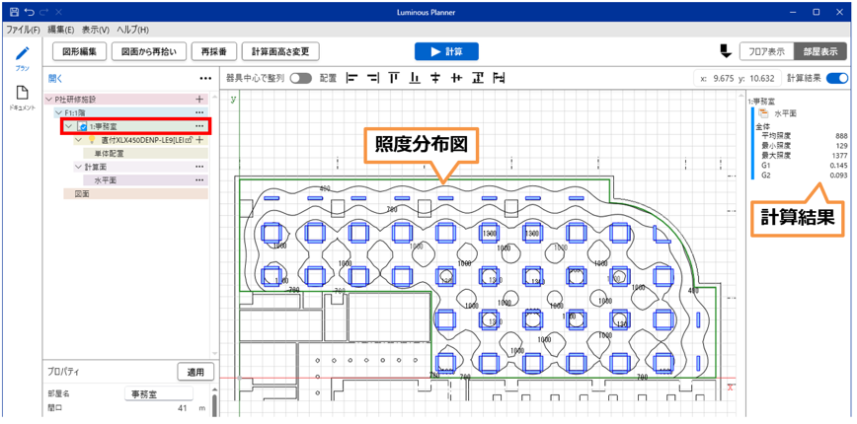The image size is (857, 424).
Task: Click the download arrow icon near フロア表示
Action: click(725, 51)
